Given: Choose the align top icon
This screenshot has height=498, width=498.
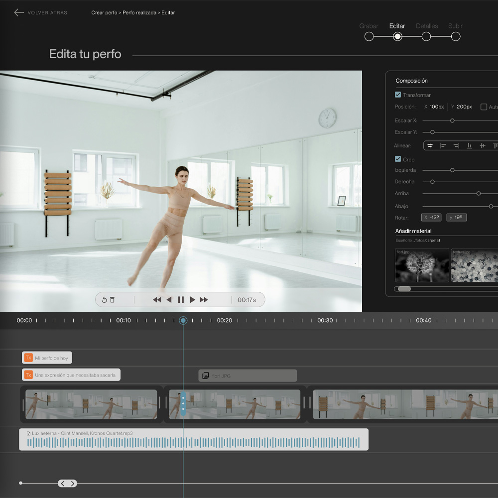Looking at the screenshot, I should [x=495, y=145].
